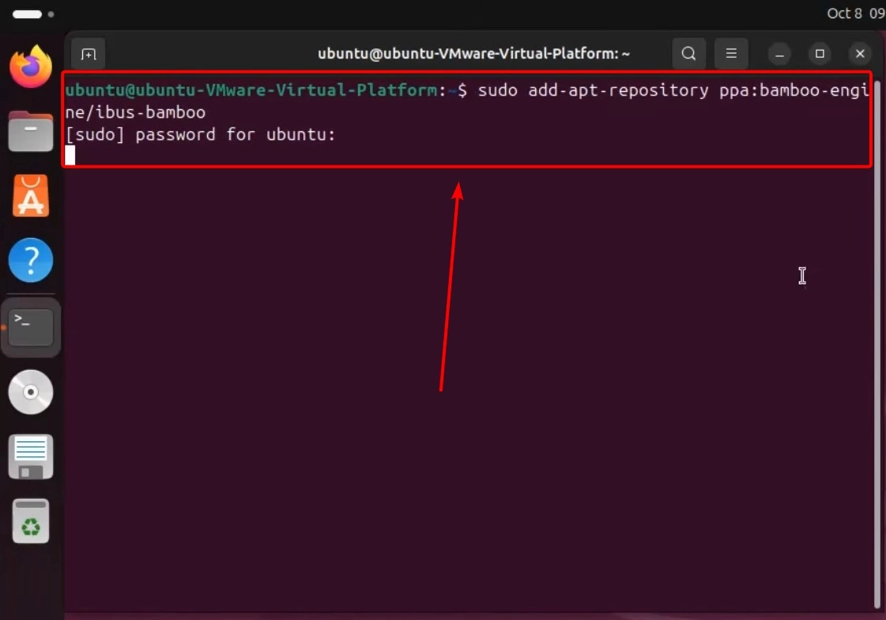
Task: Launch Firefox from the dock
Action: (31, 66)
